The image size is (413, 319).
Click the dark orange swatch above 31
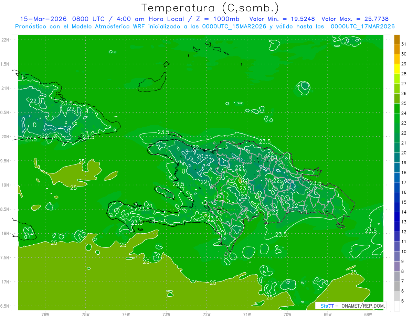tap(397, 39)
